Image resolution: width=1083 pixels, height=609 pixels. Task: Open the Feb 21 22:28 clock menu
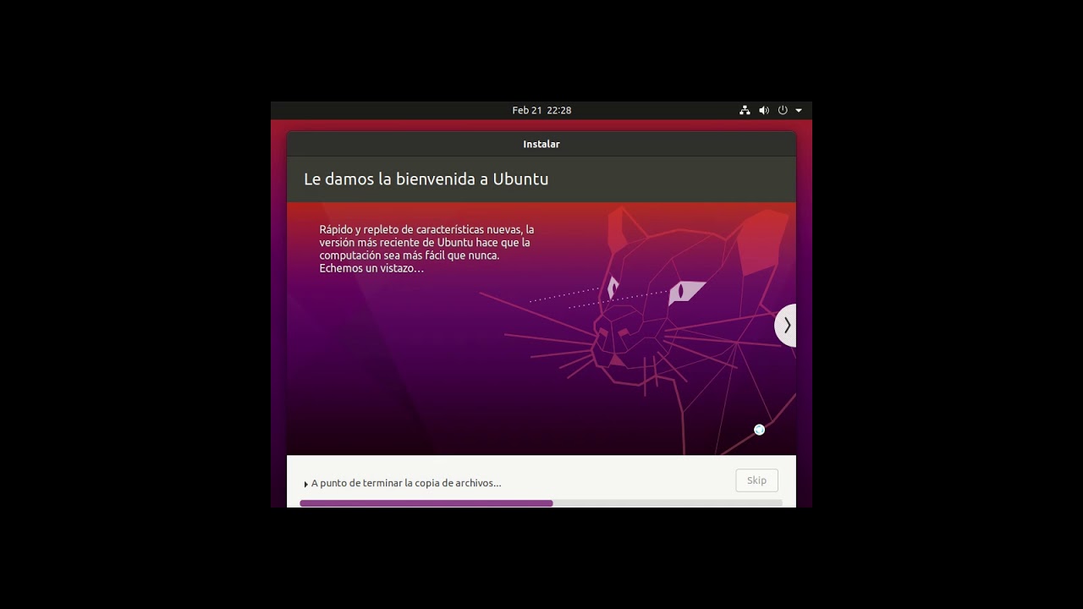[541, 110]
